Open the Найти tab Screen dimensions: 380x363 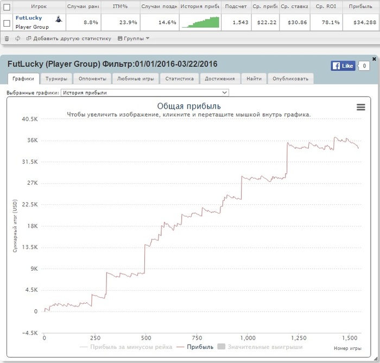(x=254, y=79)
